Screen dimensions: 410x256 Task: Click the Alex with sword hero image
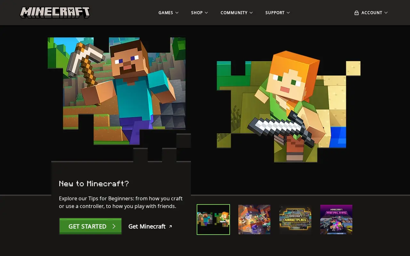pos(288,107)
